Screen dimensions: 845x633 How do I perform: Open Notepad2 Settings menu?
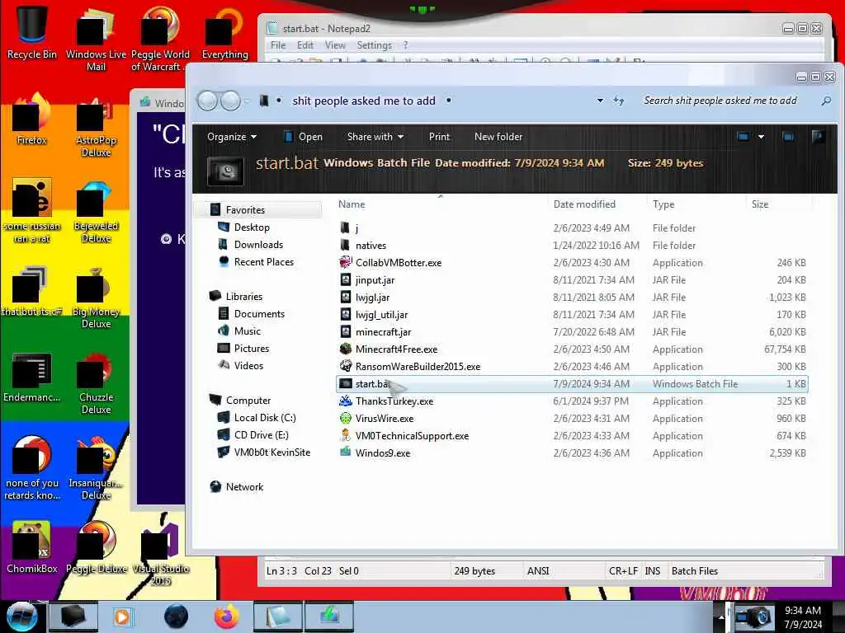tap(374, 45)
